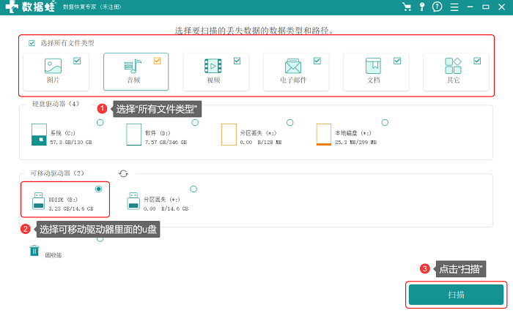The width and height of the screenshot is (513, 313).
Task: Toggle the 选择所有文件类型 checkbox
Action: point(32,43)
